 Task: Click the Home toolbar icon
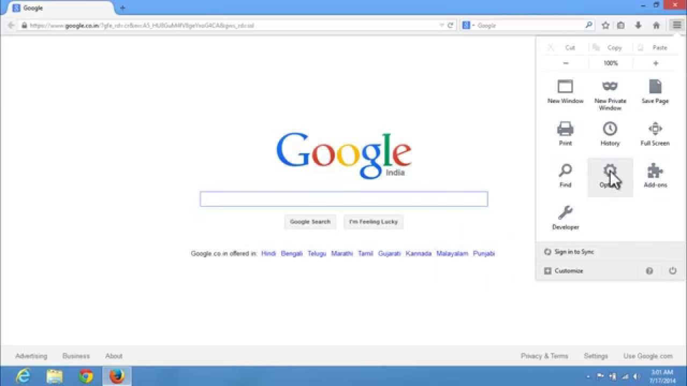[656, 25]
